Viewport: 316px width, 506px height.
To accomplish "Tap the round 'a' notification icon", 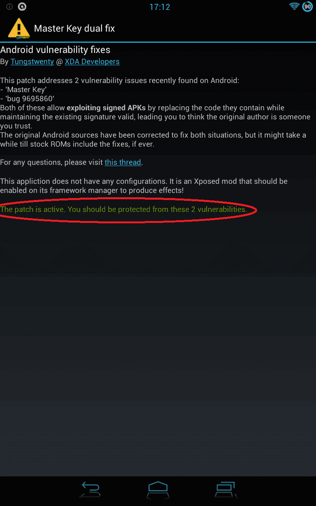I will [22, 7].
